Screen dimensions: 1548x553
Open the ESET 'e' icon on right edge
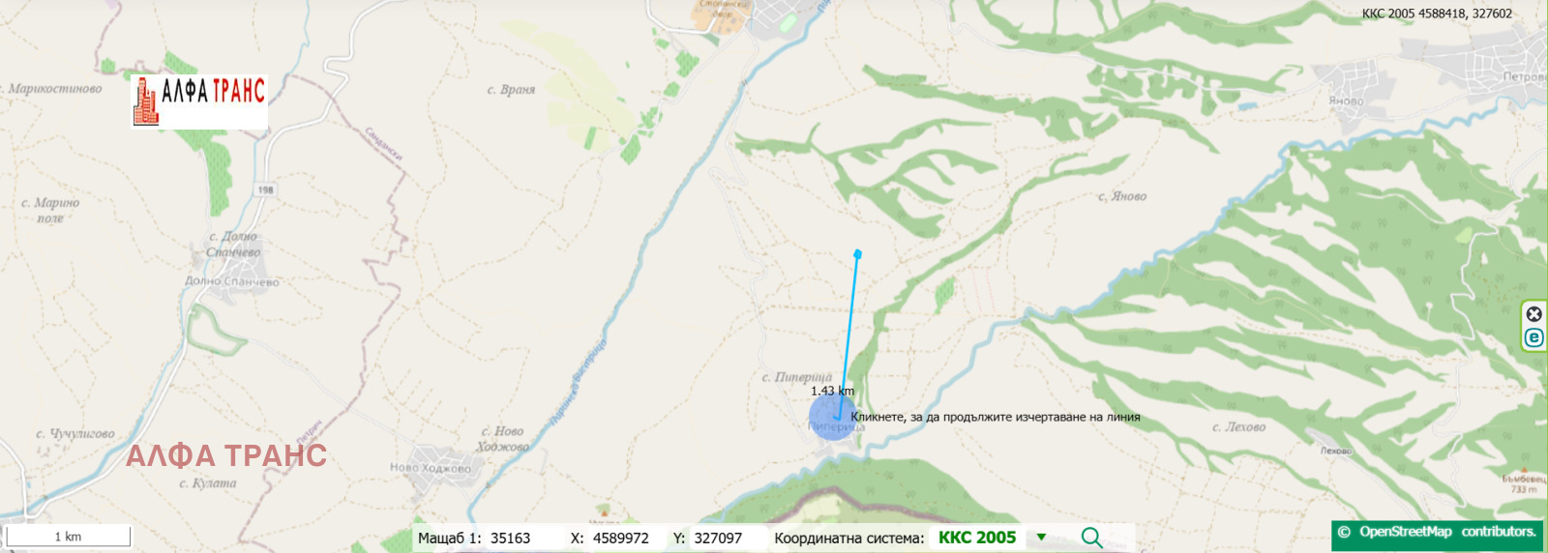(x=1533, y=337)
